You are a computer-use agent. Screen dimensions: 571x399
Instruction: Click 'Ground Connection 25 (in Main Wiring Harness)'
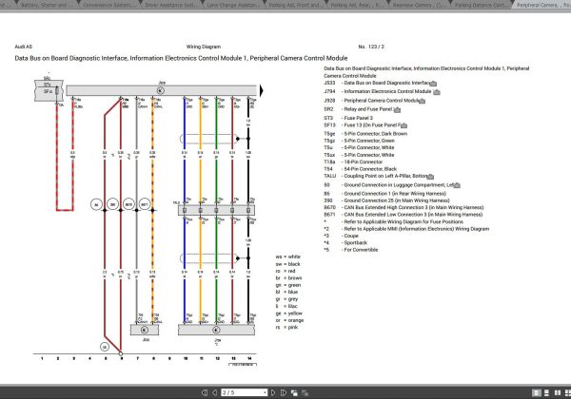(x=397, y=200)
